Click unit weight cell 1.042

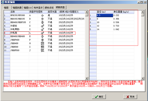[123, 29]
